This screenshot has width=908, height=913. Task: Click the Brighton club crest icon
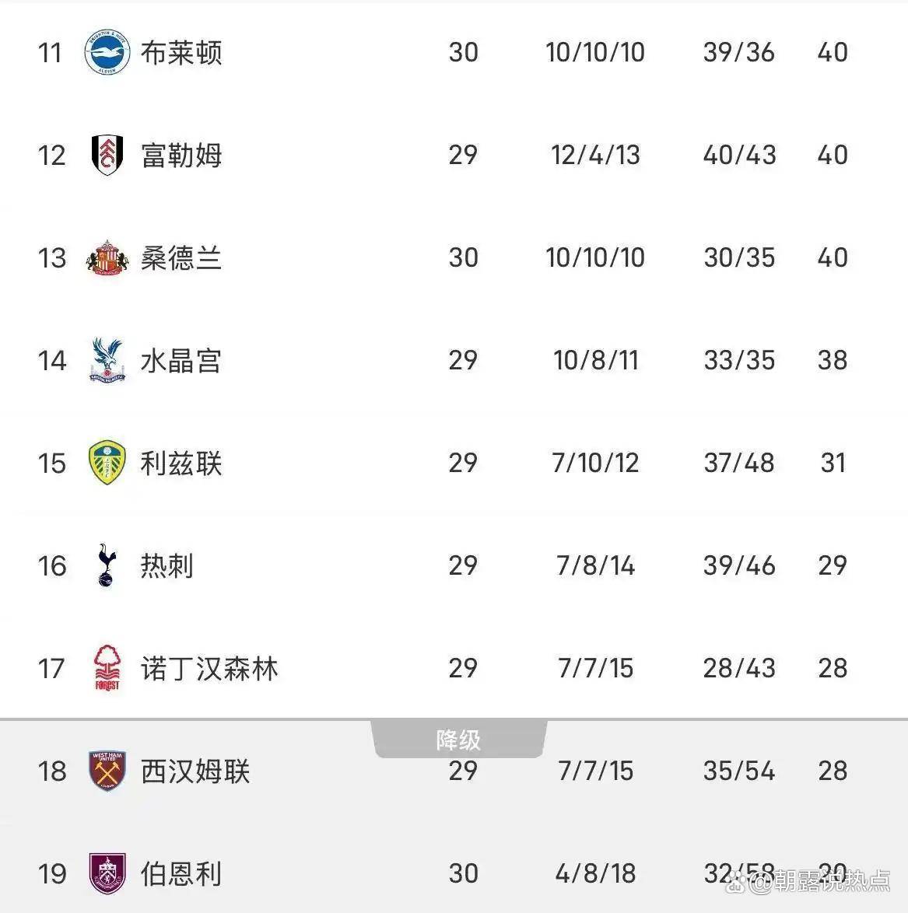point(107,52)
